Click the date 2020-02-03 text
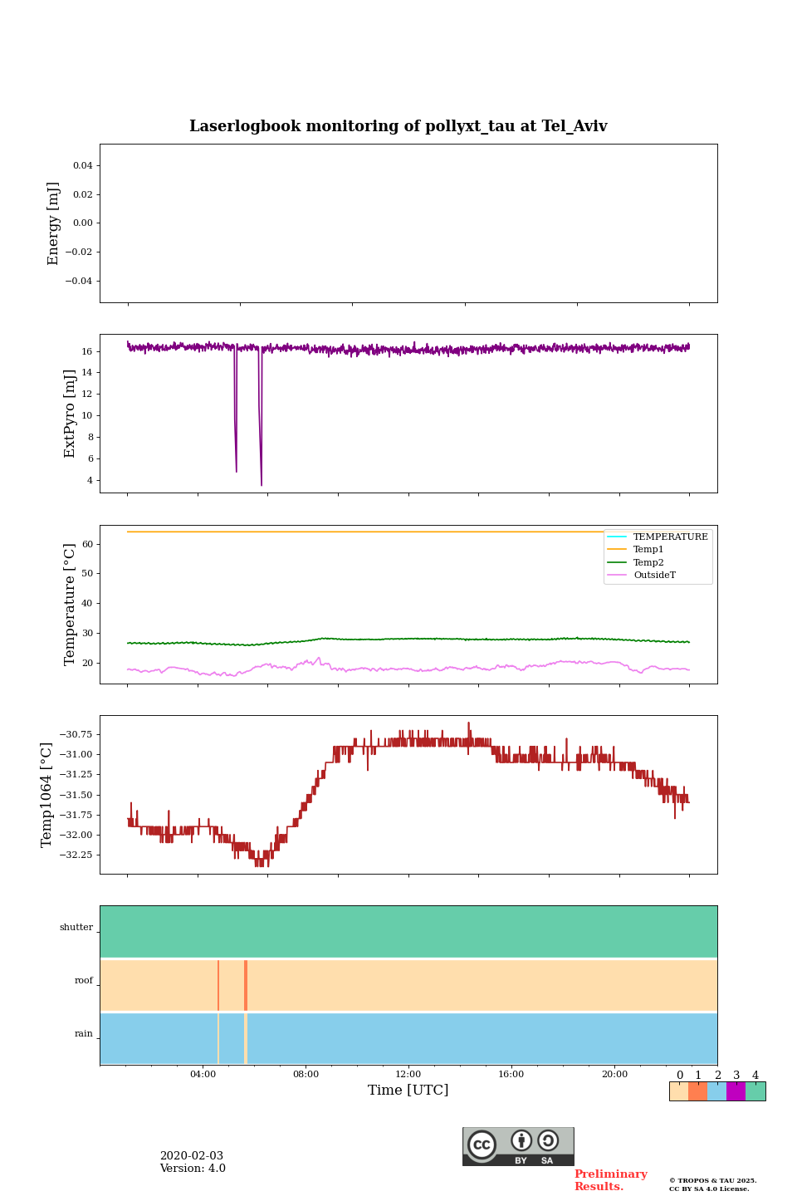Viewport: 797px width, 1196px height. pyautogui.click(x=192, y=1156)
